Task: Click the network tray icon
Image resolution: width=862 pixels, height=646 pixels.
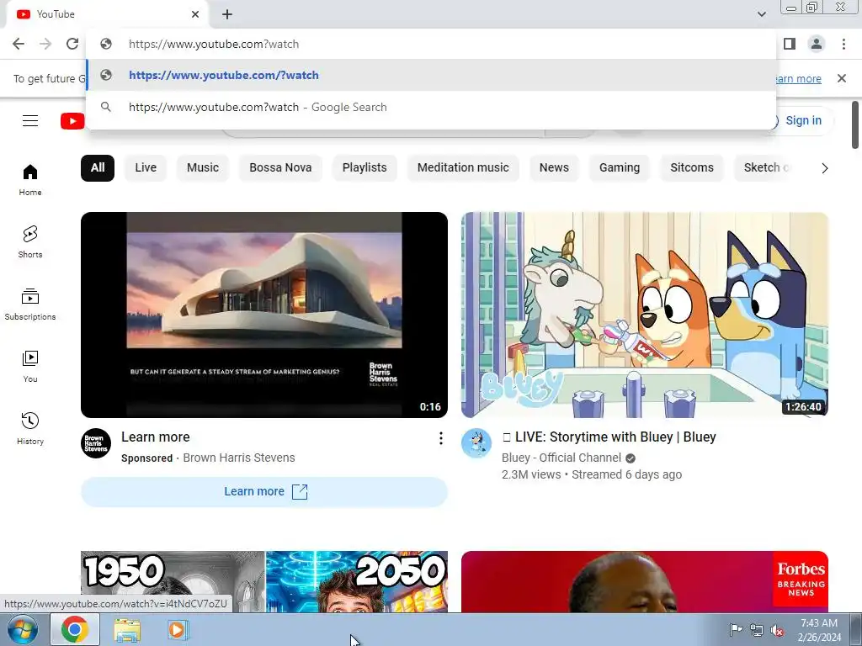Action: pos(757,630)
